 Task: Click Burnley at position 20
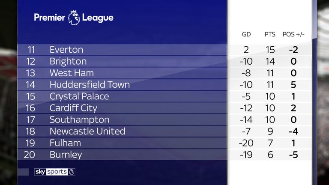(x=66, y=154)
